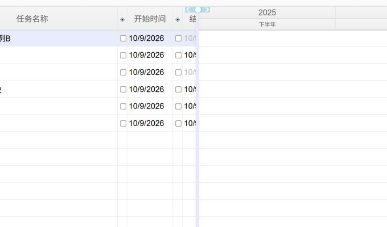Screen dimensions: 387x227
Task: Click the 任务名称 column header
Action: (59, 19)
